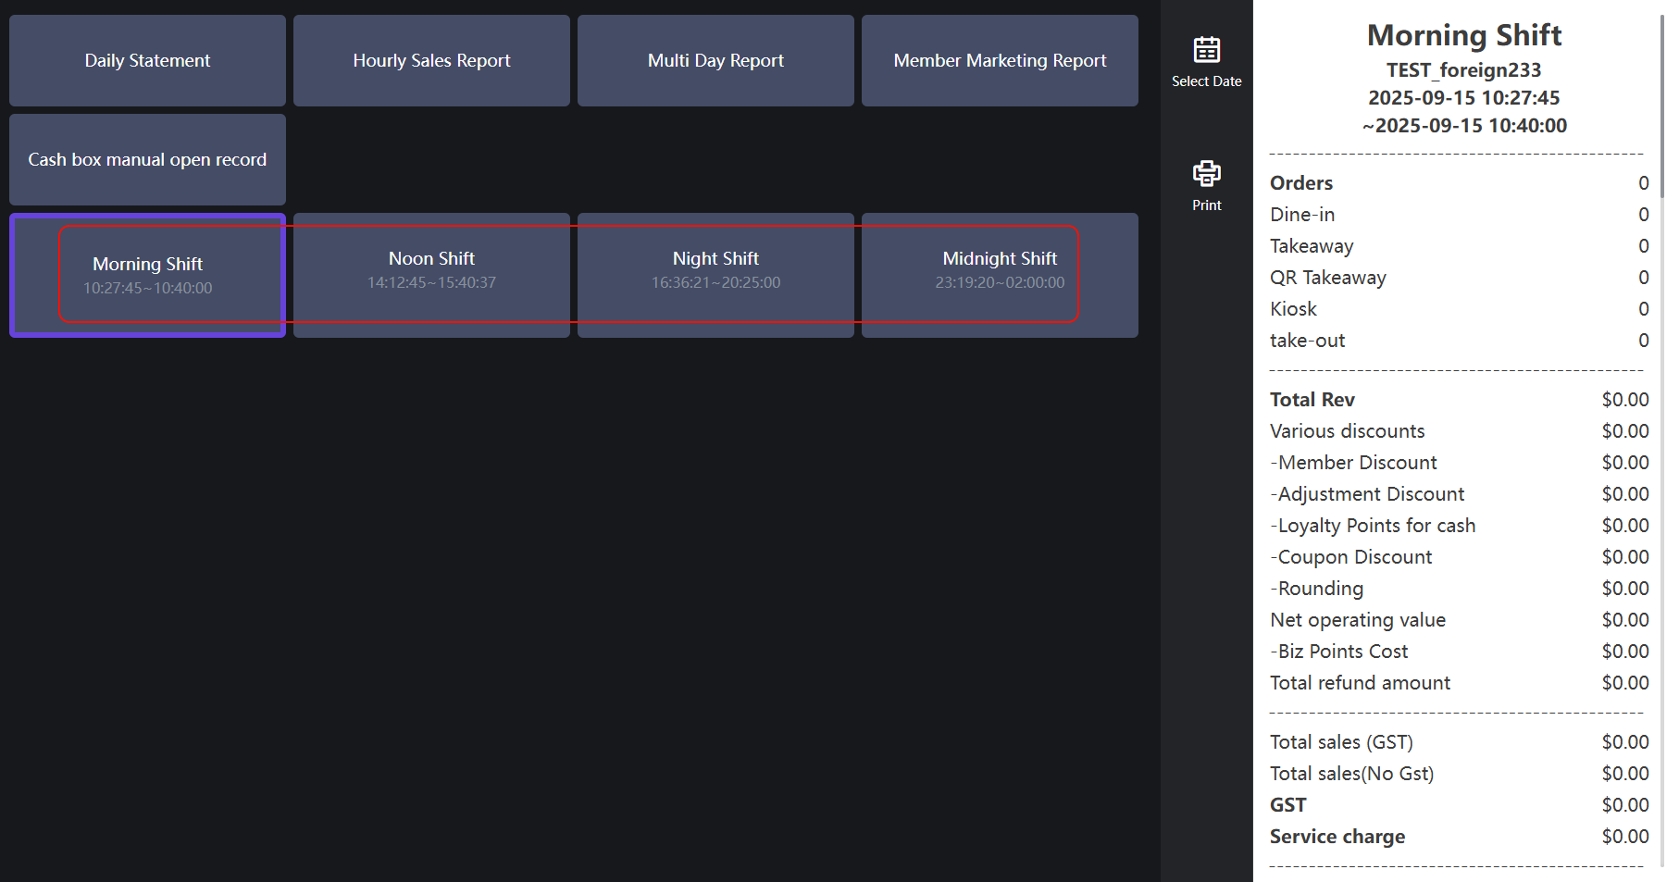
Task: Open the Hourly Sales Report
Action: tap(431, 61)
